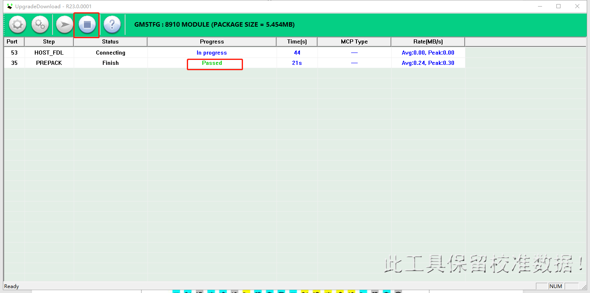Image resolution: width=590 pixels, height=293 pixels.
Task: Click the UpgradeDownload app title icon
Action: [10, 6]
